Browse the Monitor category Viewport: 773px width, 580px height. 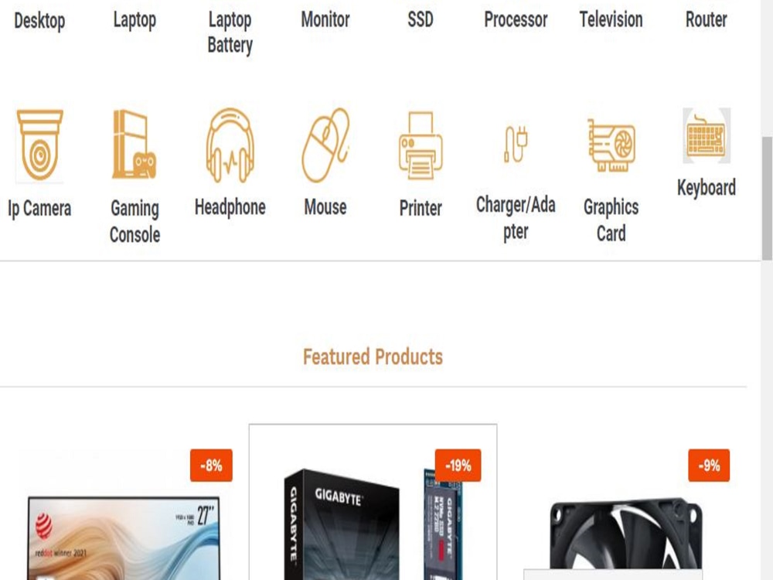(325, 20)
